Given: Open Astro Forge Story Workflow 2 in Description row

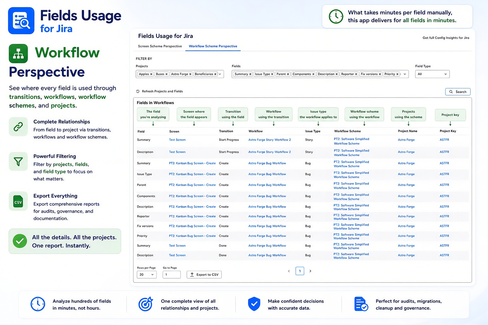Looking at the screenshot, I should 269,152.
